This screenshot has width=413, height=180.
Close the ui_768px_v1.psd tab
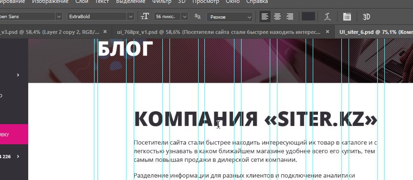[x=328, y=32]
